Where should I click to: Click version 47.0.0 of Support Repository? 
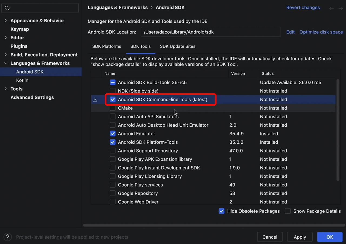coord(236,151)
